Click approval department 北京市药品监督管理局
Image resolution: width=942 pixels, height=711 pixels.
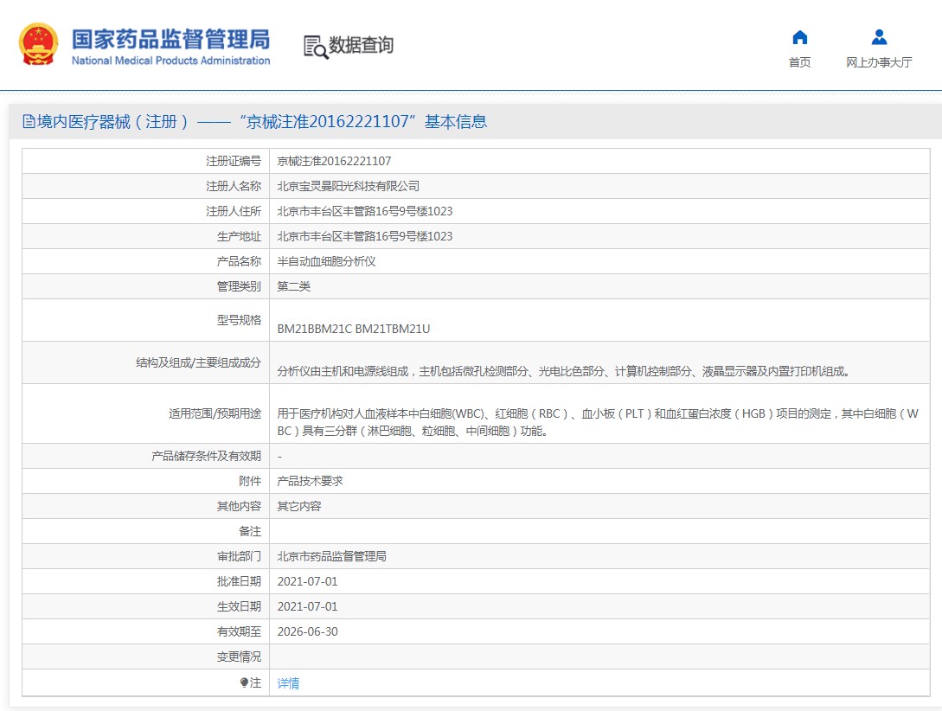point(331,556)
